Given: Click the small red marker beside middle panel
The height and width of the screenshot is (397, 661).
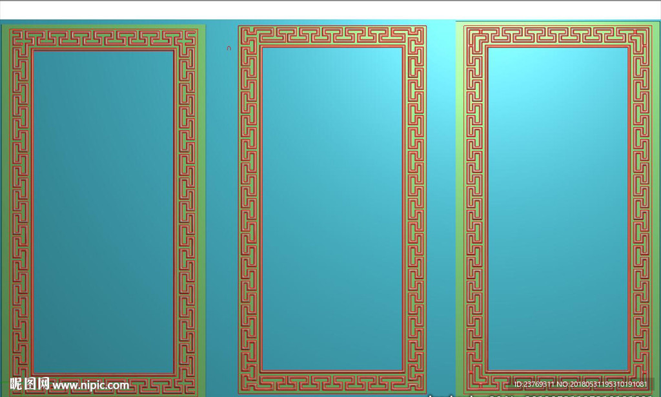Looking at the screenshot, I should pos(229,48).
